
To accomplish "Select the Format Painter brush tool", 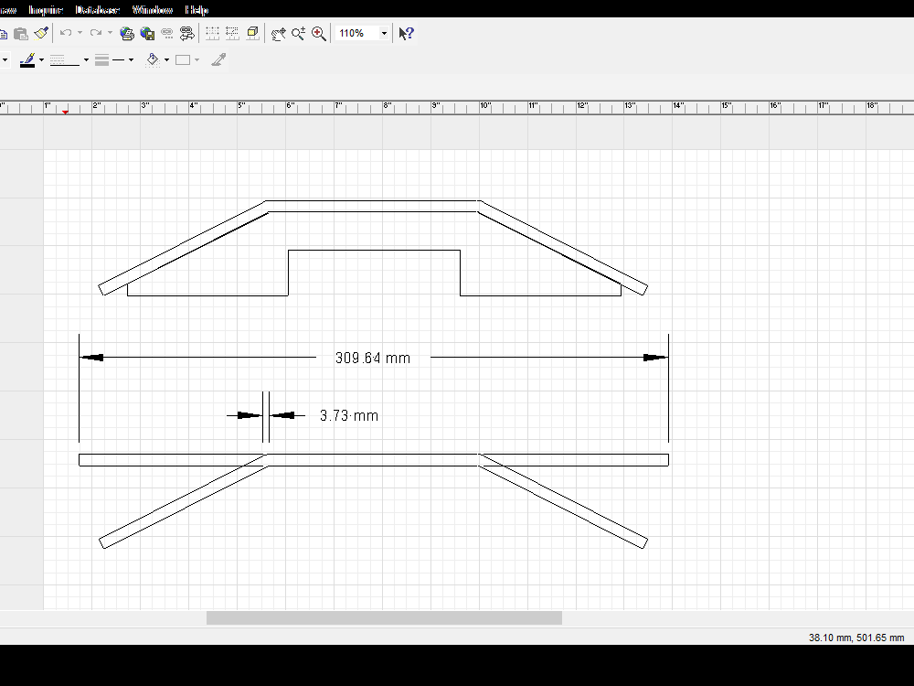I will [40, 33].
